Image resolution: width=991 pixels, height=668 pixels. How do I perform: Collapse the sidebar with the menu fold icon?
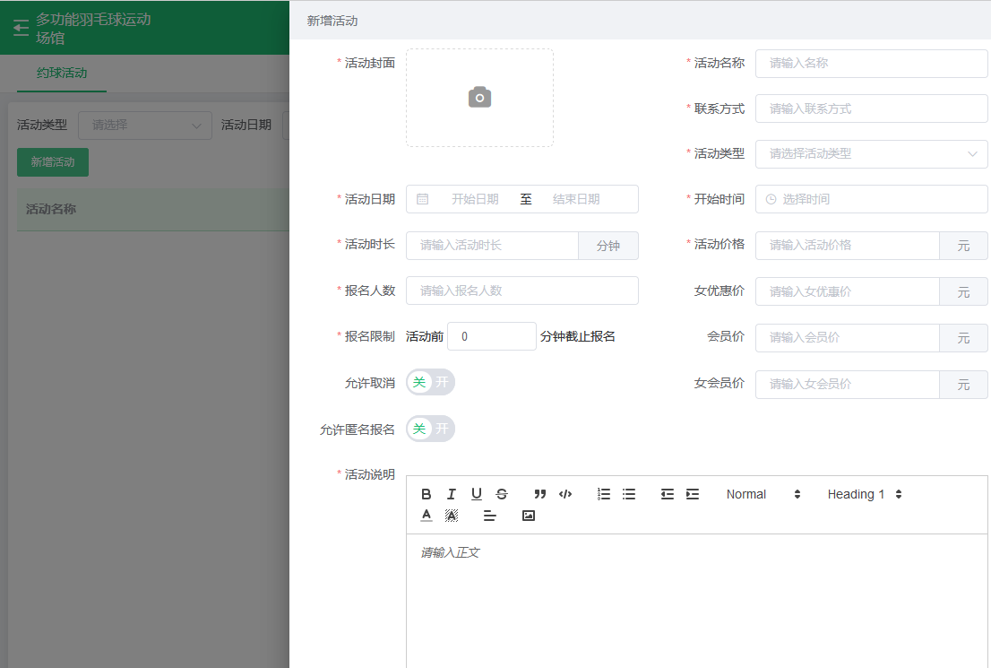tap(21, 29)
